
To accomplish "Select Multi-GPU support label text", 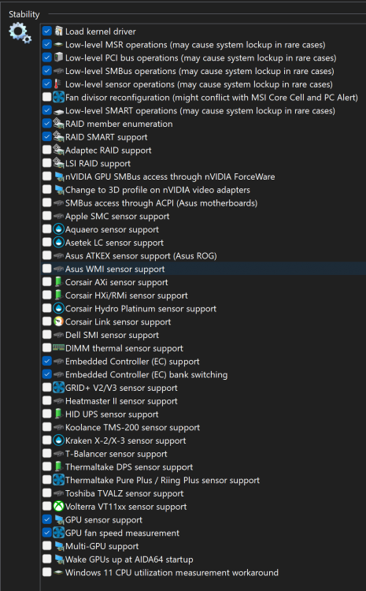I will coord(102,547).
